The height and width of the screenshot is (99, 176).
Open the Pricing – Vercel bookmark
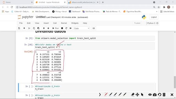tap(59, 12)
